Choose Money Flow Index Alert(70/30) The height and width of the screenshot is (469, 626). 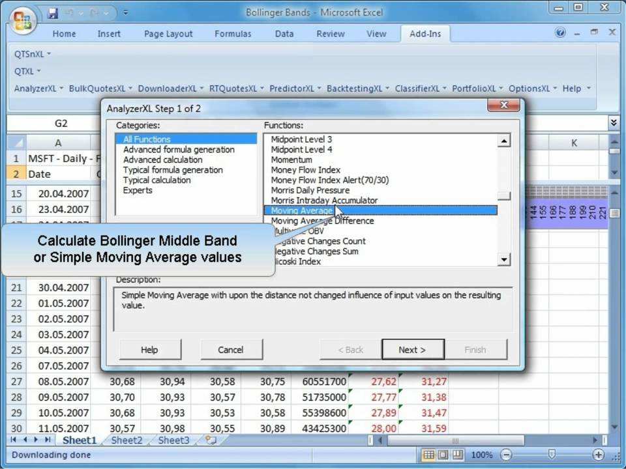(x=330, y=180)
